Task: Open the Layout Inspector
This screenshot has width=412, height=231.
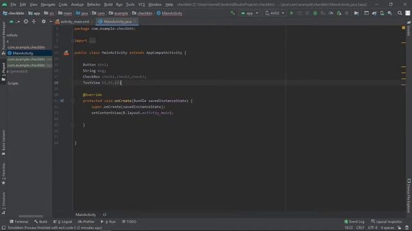Action: (x=386, y=221)
